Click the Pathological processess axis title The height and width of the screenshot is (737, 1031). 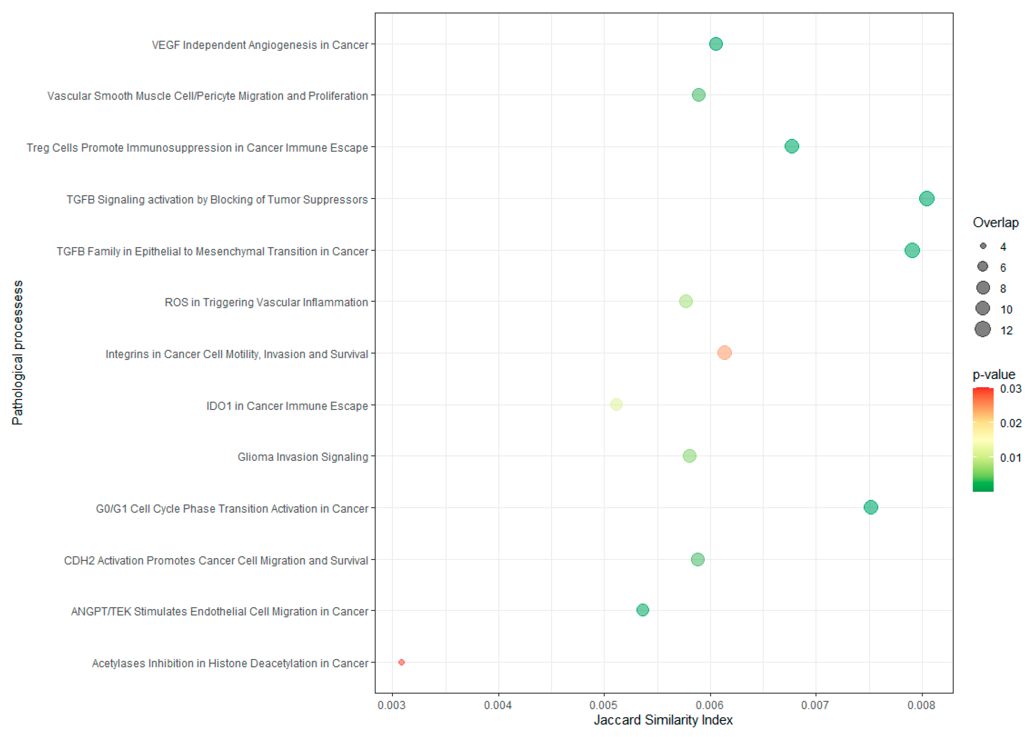(x=17, y=353)
